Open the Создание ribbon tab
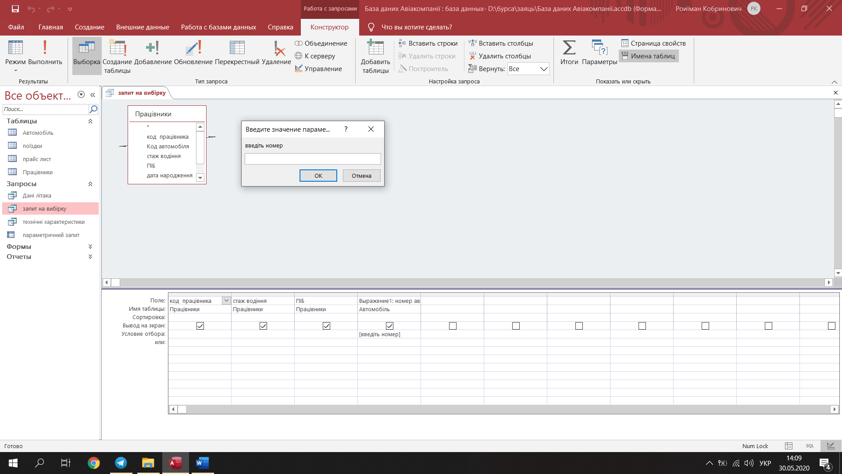Image resolution: width=842 pixels, height=474 pixels. click(x=89, y=27)
